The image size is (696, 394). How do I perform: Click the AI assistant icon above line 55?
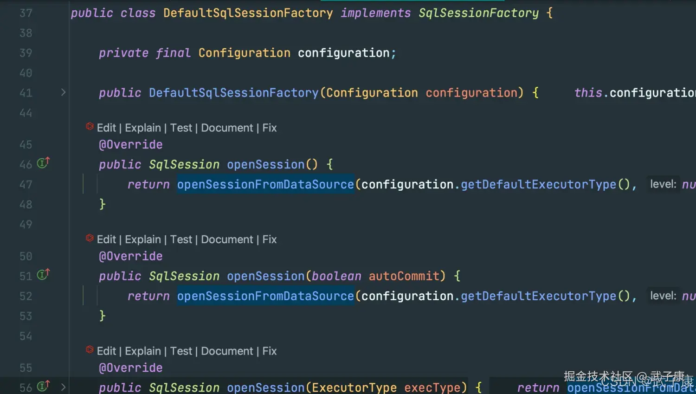[90, 349]
